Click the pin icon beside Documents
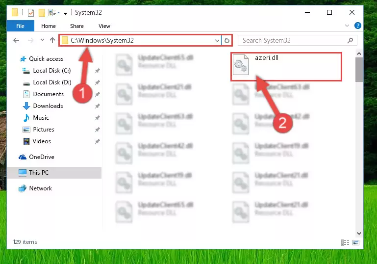This screenshot has height=264, width=377. point(98,94)
